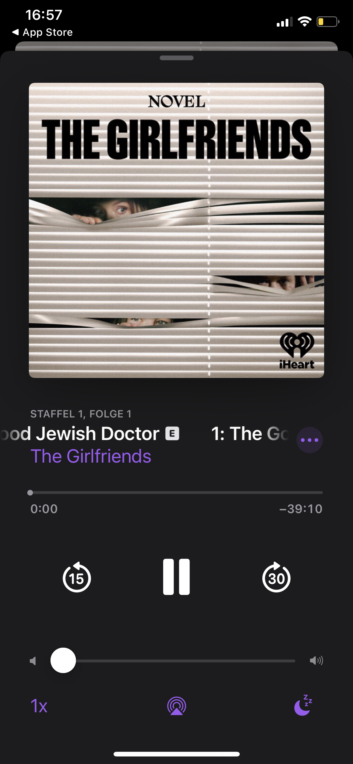Return to App Store via back arrow
The image size is (353, 764).
tap(42, 32)
